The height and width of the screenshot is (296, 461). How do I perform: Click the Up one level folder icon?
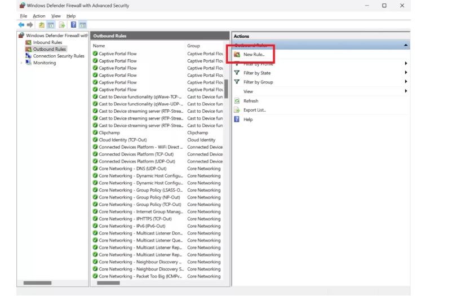point(42,25)
